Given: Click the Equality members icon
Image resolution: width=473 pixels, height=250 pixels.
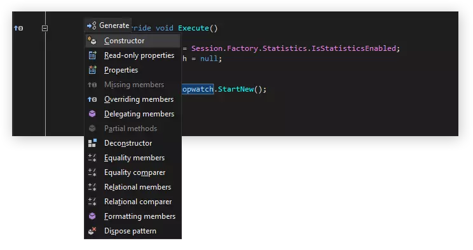Looking at the screenshot, I should 92,158.
